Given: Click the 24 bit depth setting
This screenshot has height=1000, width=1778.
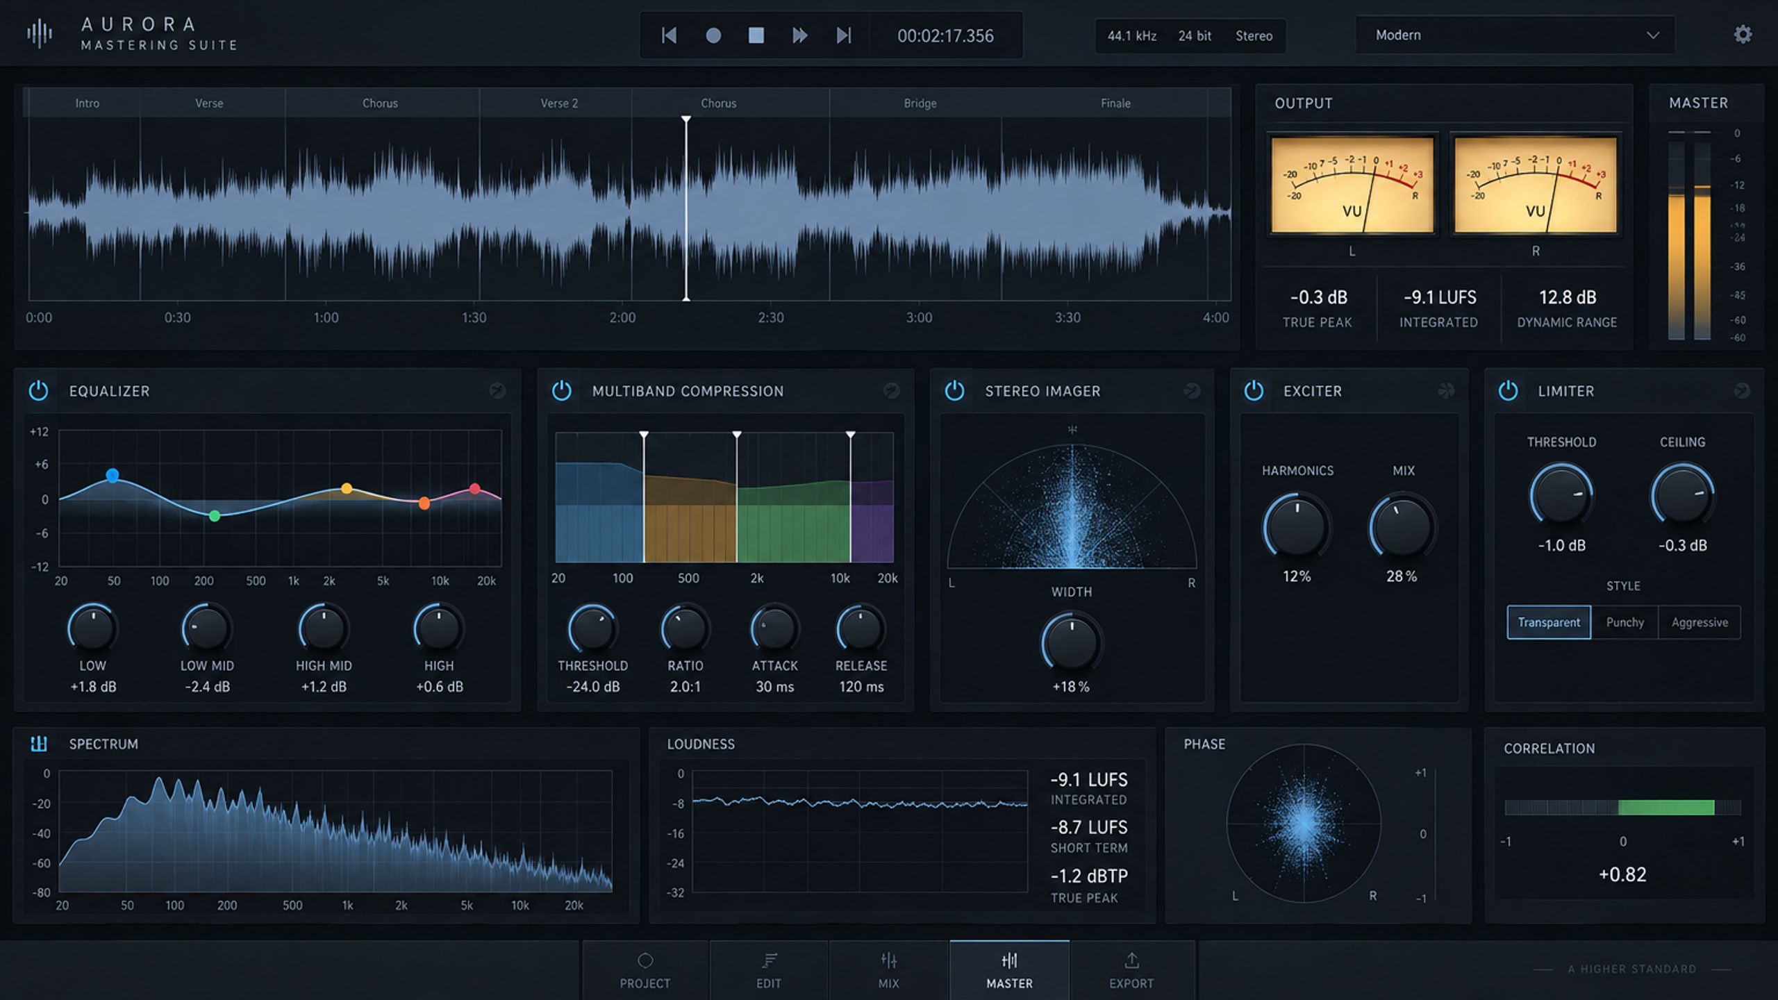Looking at the screenshot, I should click(1195, 36).
